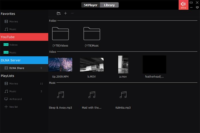The height and width of the screenshot is (133, 200).
Task: Click the Folder section label
Action: pos(53,21)
